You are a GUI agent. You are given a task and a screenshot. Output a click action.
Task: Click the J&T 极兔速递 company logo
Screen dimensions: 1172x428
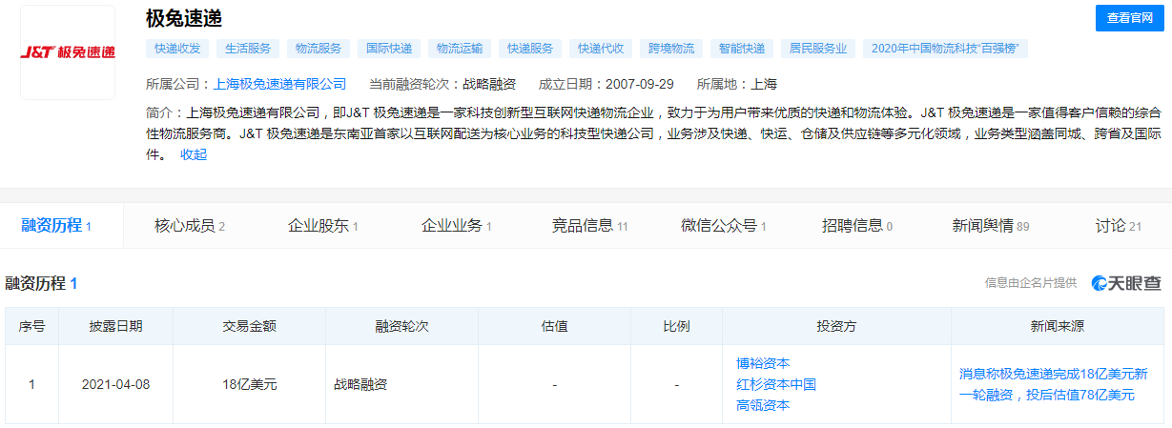(x=68, y=52)
